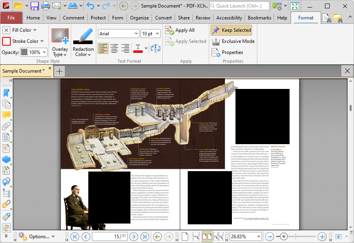The height and width of the screenshot is (243, 354).
Task: Click the Quick Launch search field
Action: 239,6
